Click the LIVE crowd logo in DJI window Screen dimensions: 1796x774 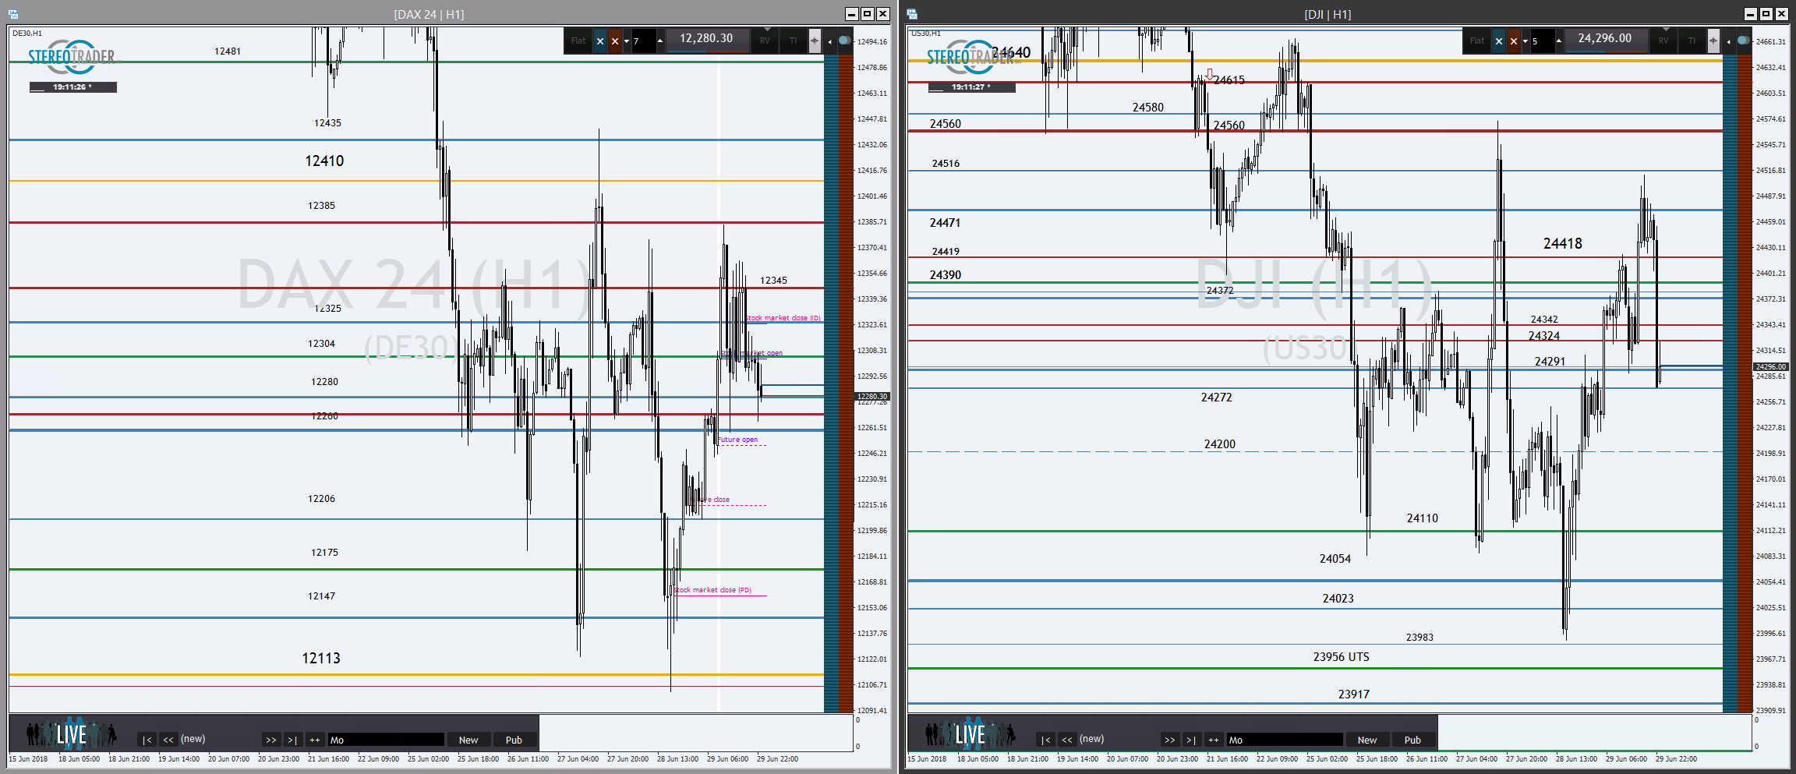pos(970,733)
